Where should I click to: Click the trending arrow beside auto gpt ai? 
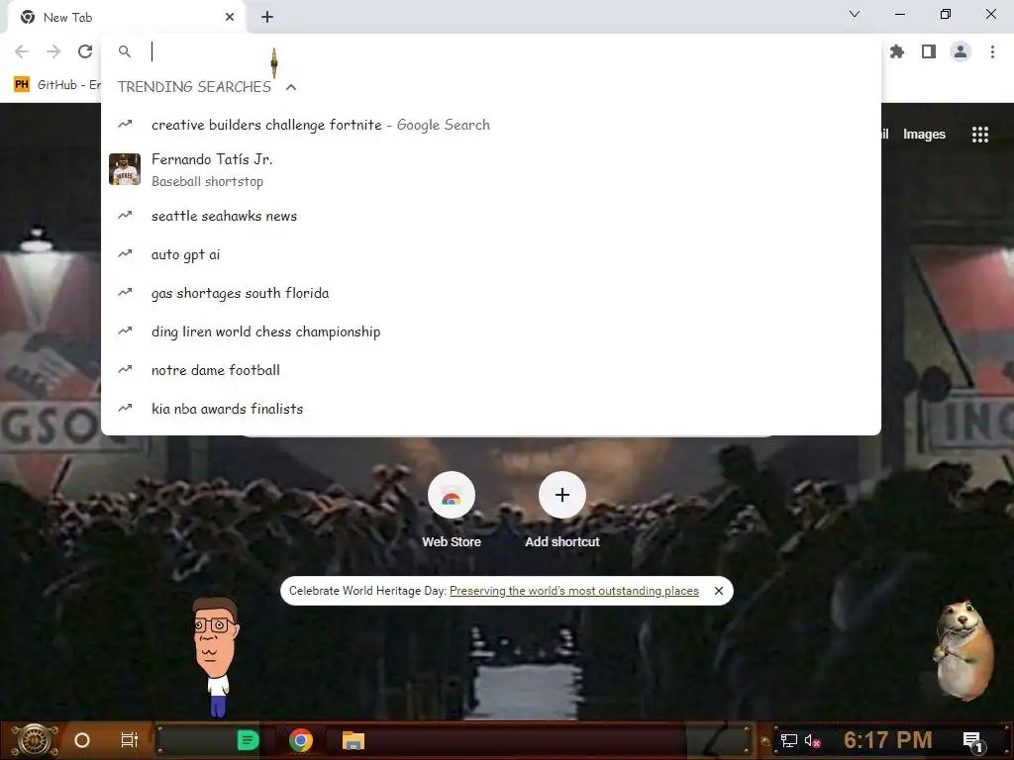[x=125, y=254]
